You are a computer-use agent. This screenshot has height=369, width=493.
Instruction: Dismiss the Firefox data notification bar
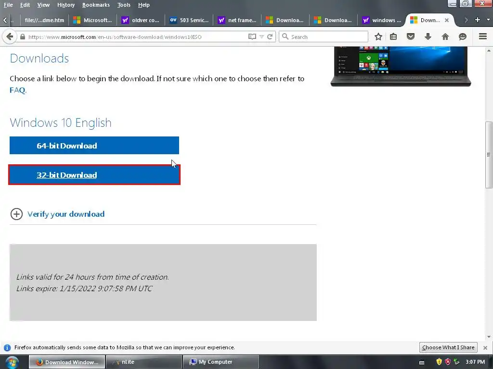[x=485, y=348]
